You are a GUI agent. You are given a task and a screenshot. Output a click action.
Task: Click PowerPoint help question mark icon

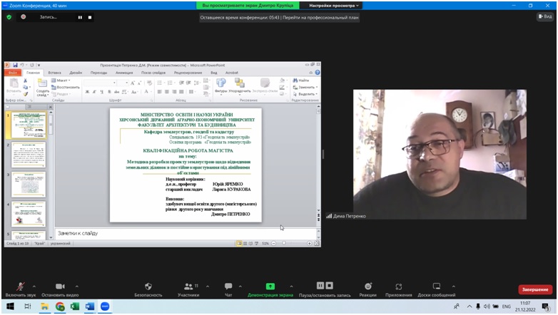coord(318,73)
